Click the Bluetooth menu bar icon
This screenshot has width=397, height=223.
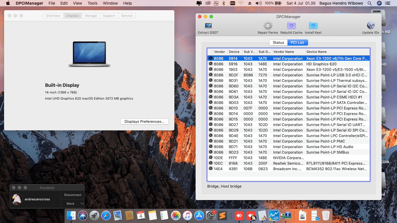click(x=223, y=3)
